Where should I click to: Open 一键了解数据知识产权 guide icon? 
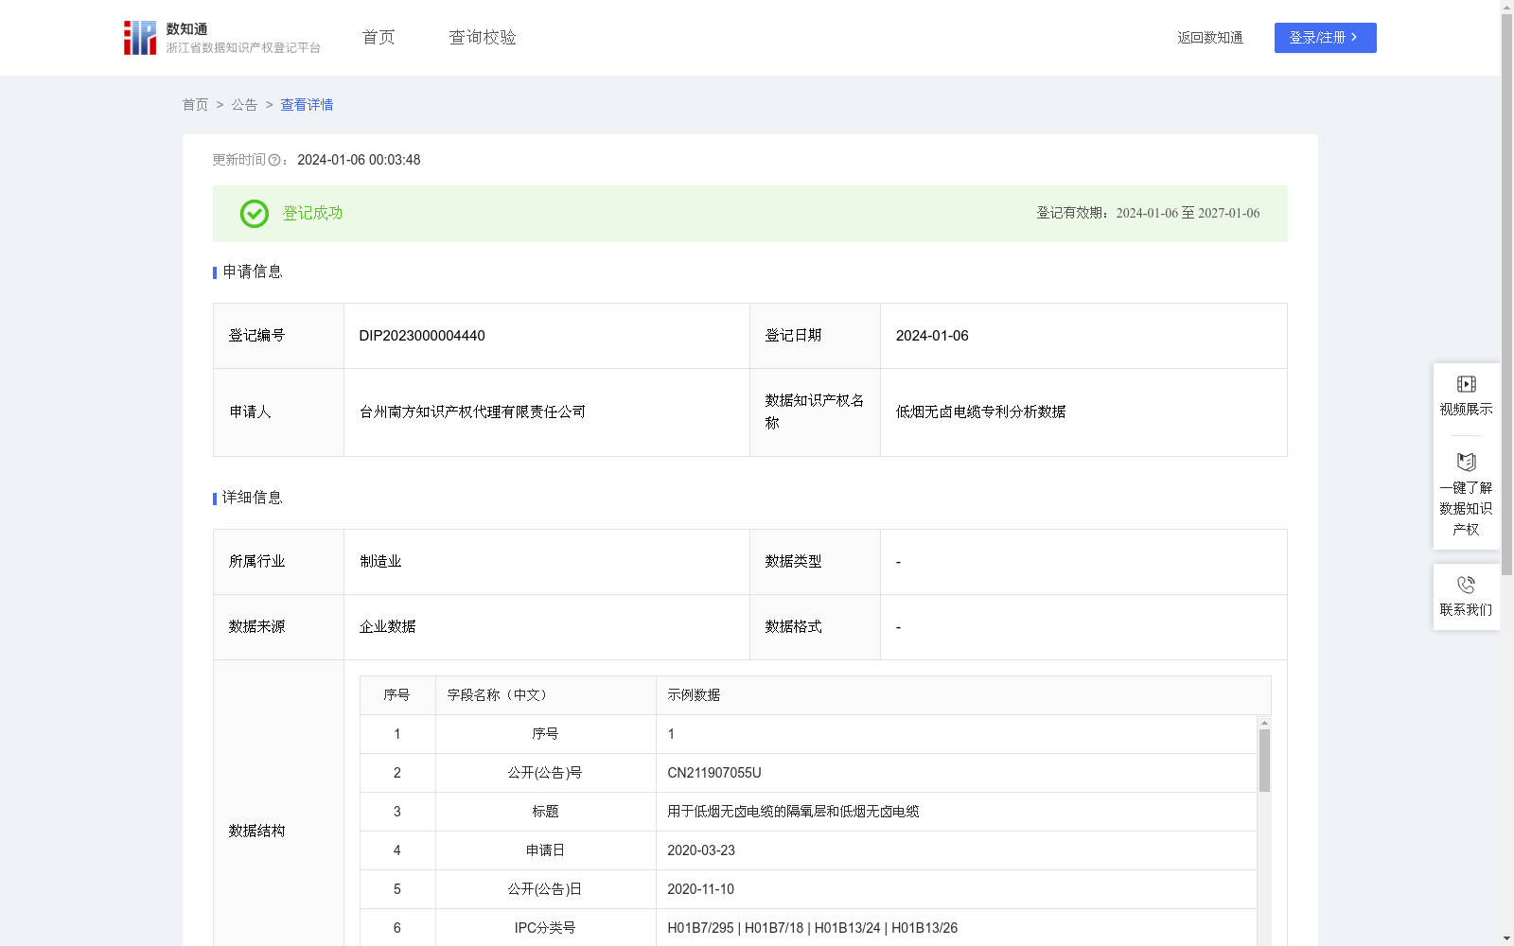click(1466, 462)
